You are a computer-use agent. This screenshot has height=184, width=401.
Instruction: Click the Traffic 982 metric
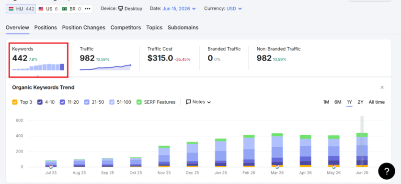tap(87, 58)
